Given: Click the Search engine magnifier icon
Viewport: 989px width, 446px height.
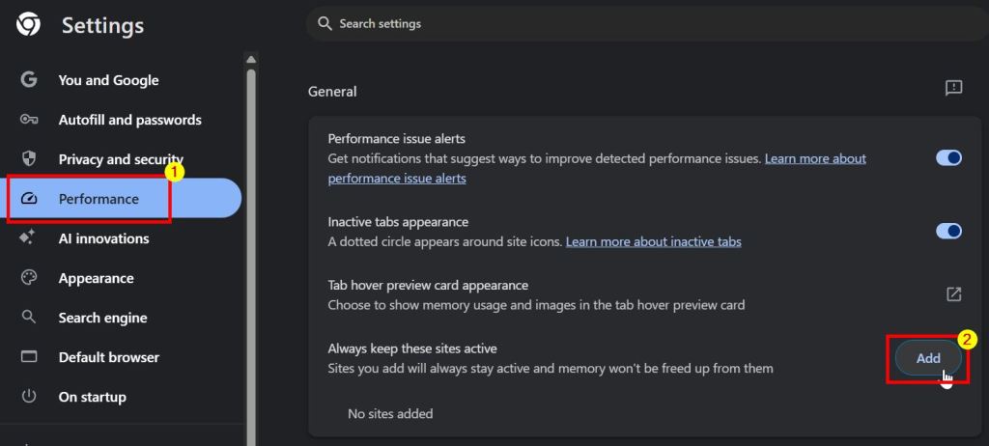Looking at the screenshot, I should pos(29,318).
